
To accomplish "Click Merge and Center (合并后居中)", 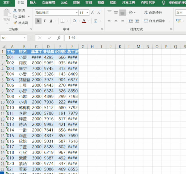I will point(155,21).
